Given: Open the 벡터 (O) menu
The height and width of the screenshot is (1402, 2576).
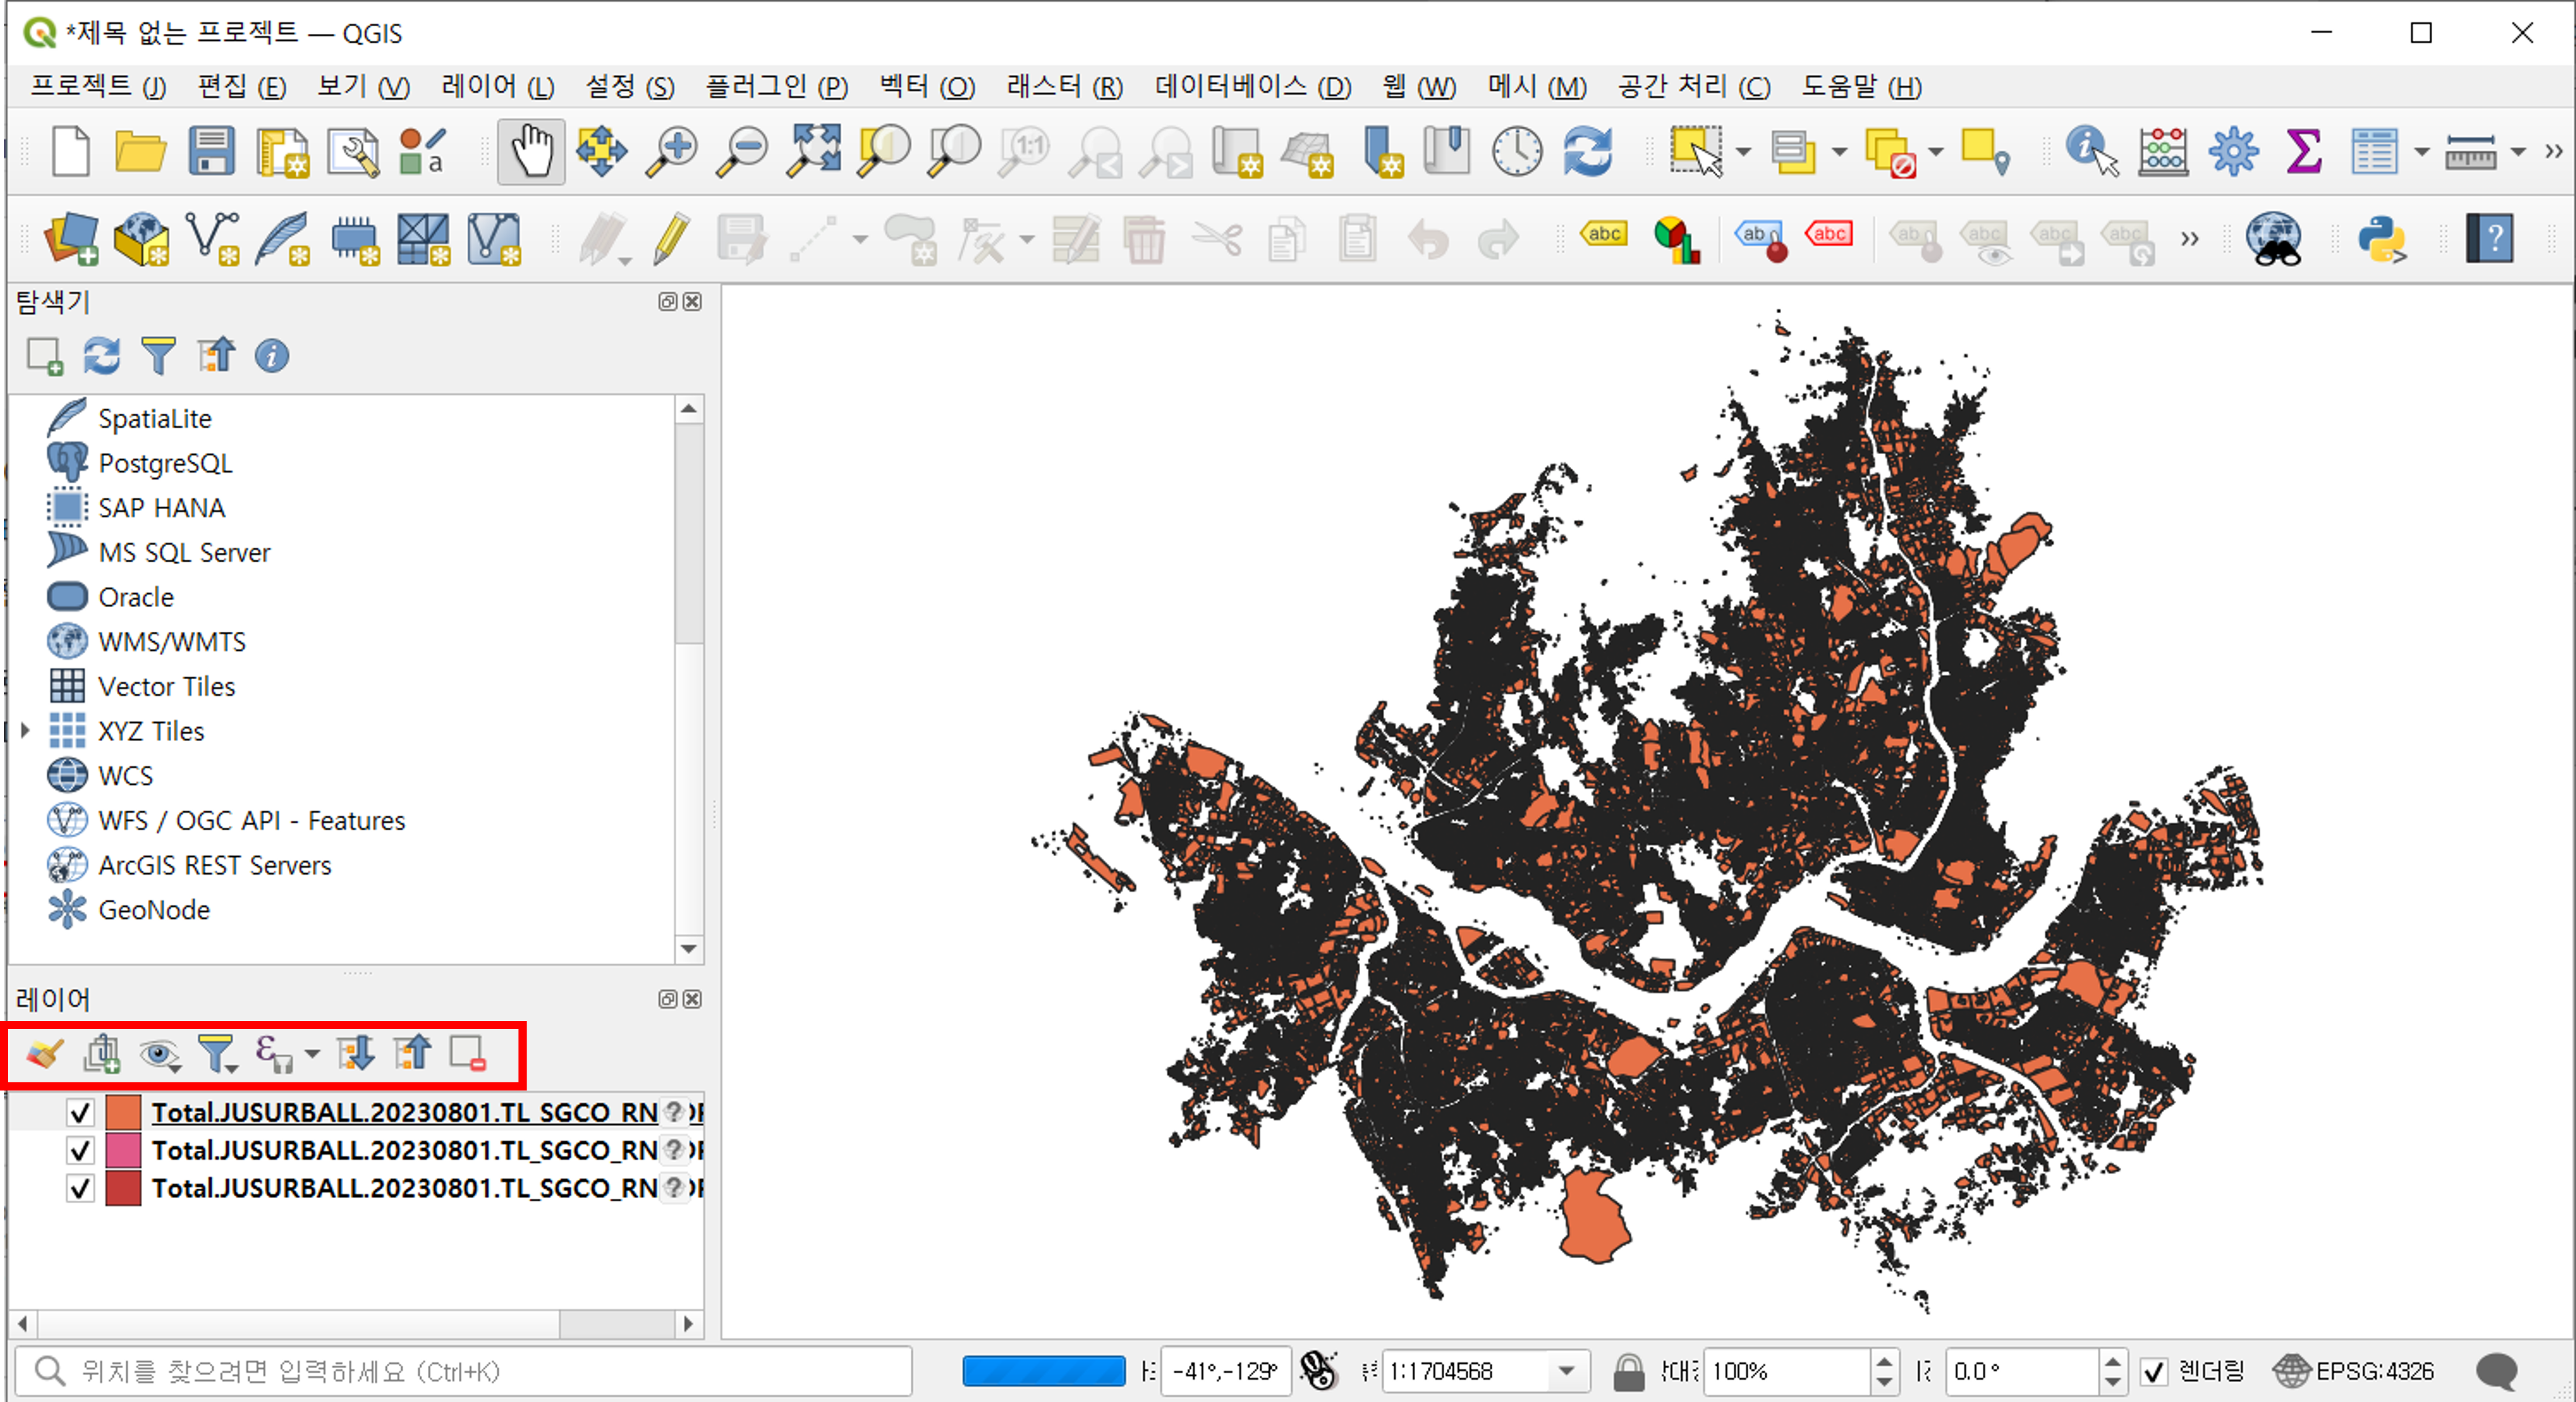Looking at the screenshot, I should click(926, 87).
